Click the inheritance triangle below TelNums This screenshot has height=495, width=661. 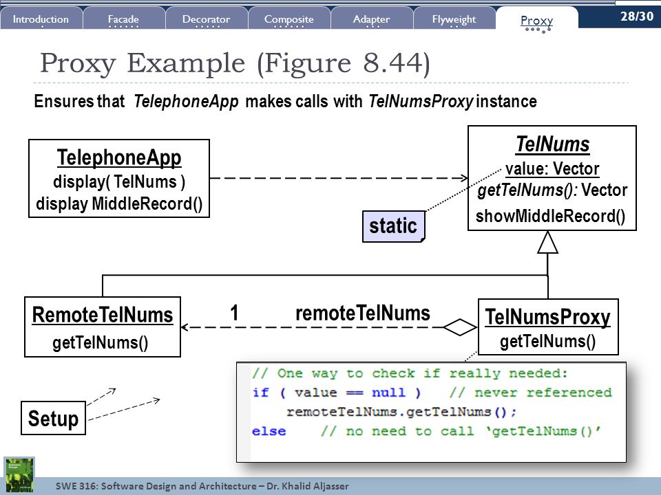click(547, 243)
